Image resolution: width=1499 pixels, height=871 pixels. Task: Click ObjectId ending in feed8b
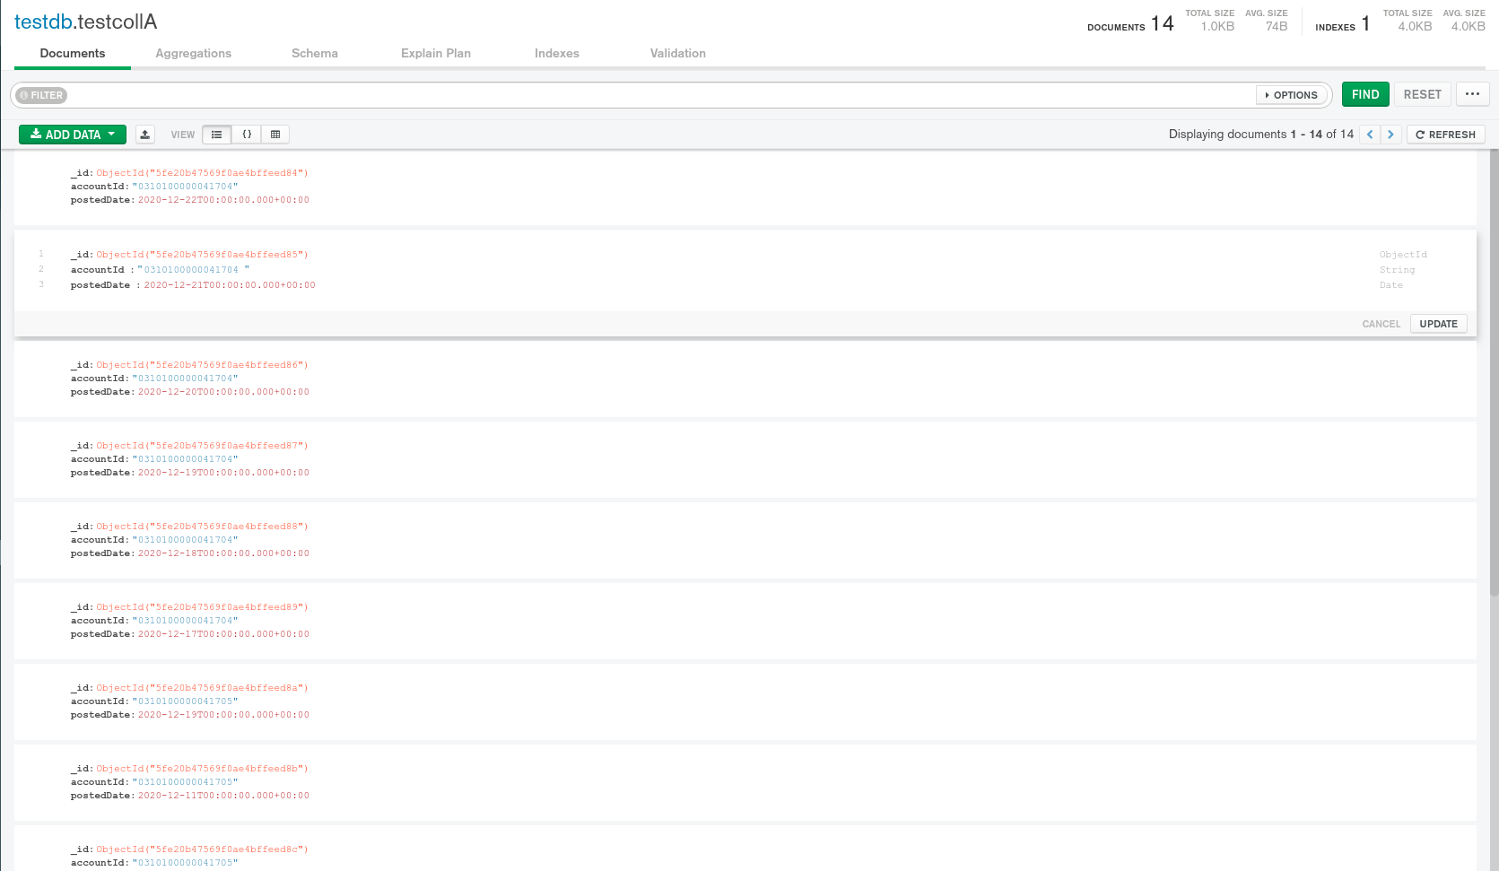(x=202, y=769)
